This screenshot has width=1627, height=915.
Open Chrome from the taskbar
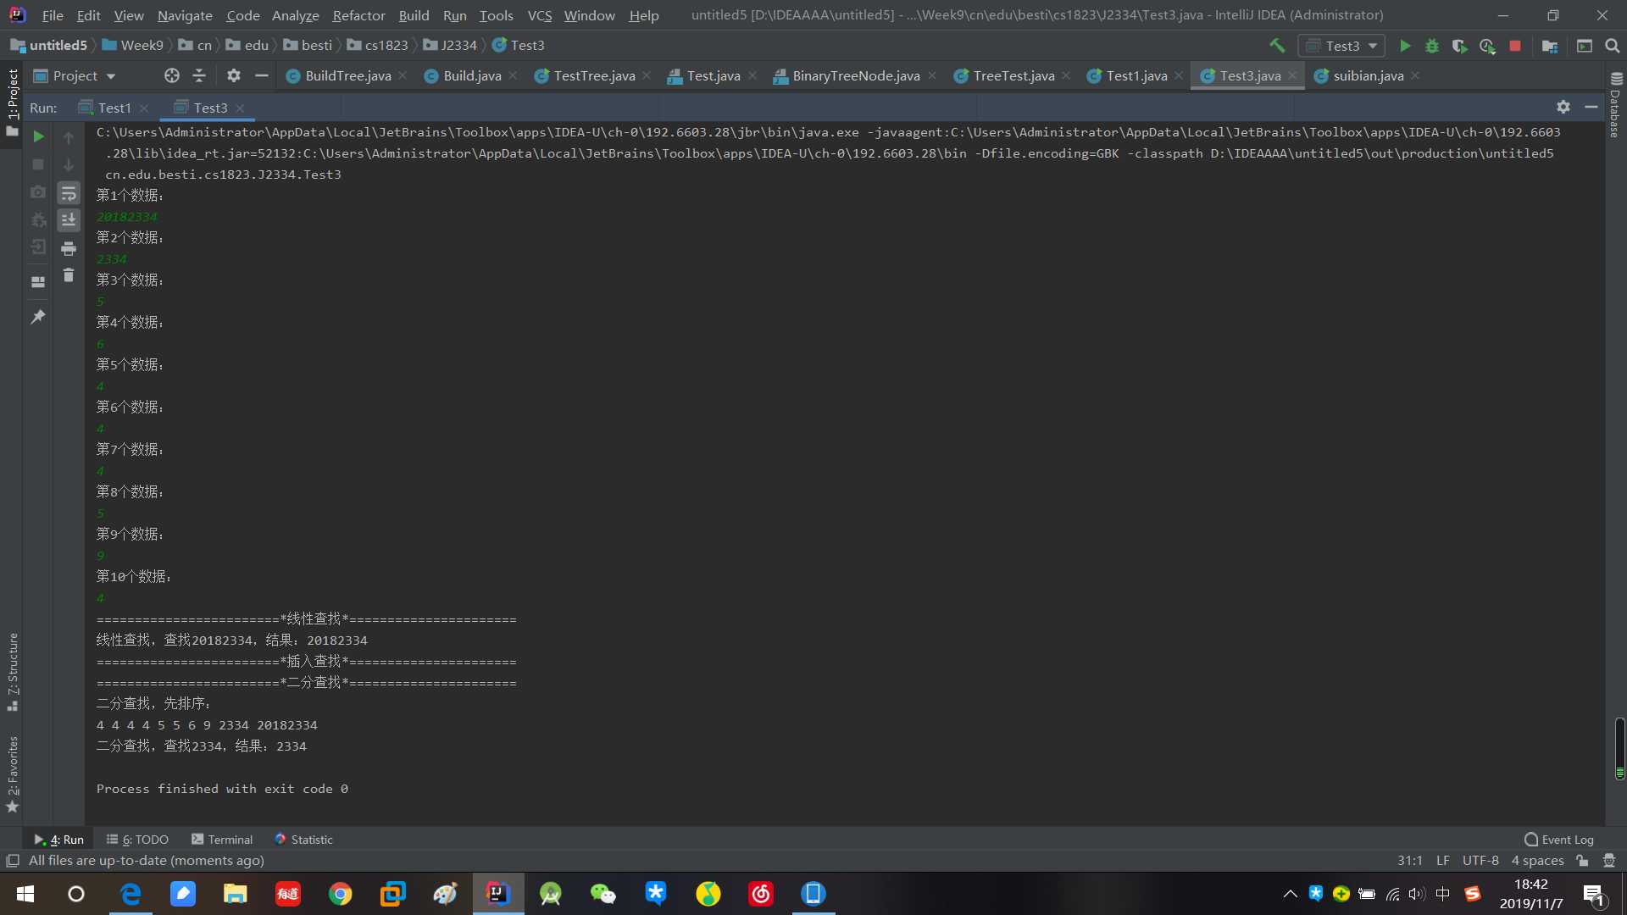pyautogui.click(x=341, y=894)
